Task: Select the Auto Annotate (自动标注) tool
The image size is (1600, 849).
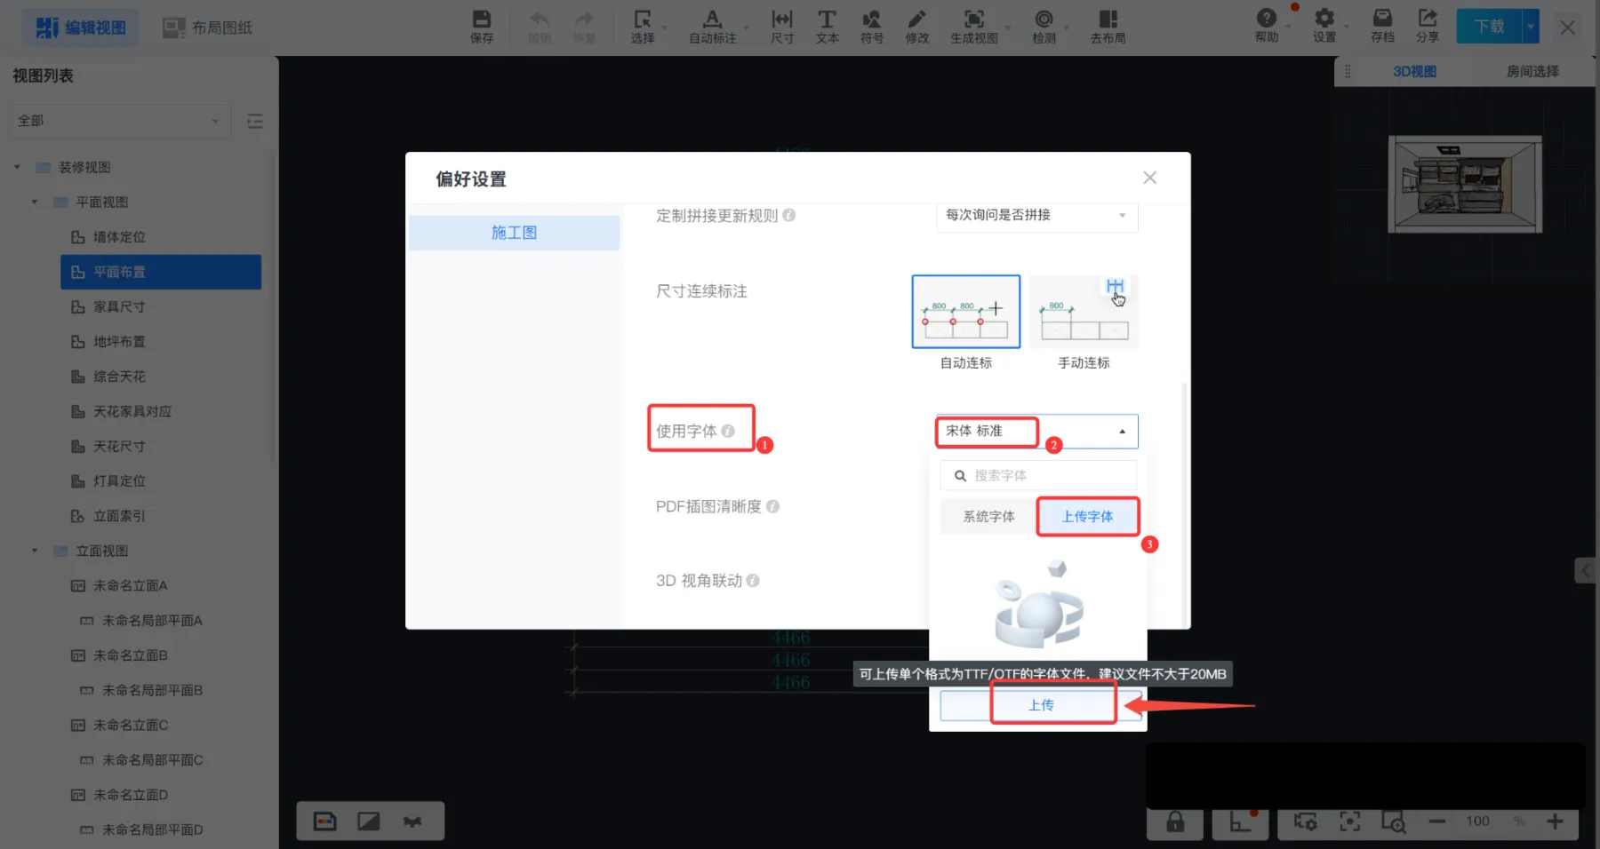Action: point(712,26)
